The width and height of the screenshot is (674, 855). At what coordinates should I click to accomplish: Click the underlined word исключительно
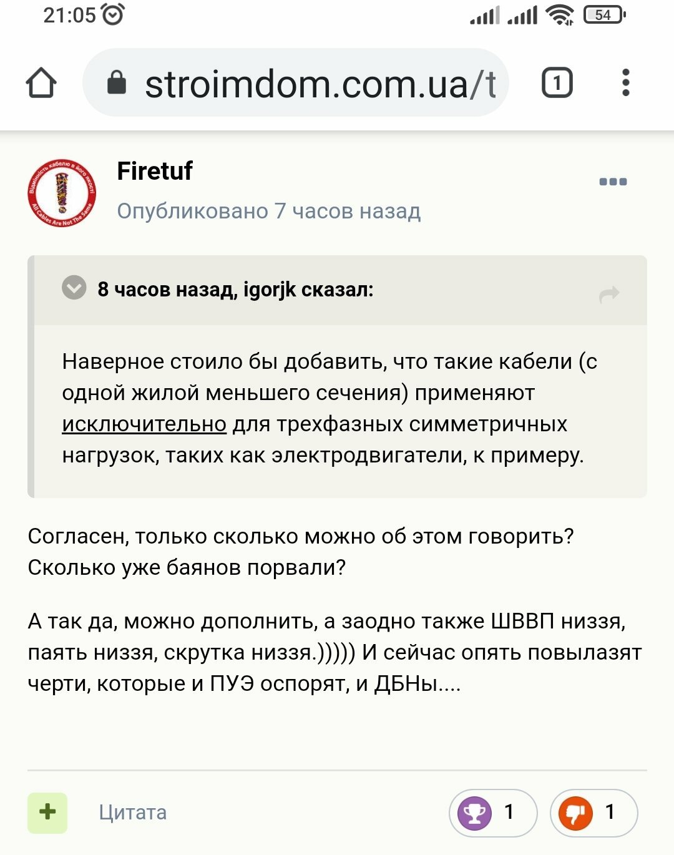click(x=144, y=424)
